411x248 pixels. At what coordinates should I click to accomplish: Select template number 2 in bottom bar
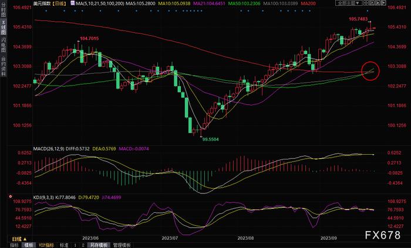(83, 245)
